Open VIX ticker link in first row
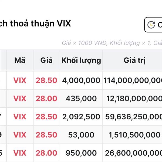Screen dimensions: 162x162 coord(20,80)
